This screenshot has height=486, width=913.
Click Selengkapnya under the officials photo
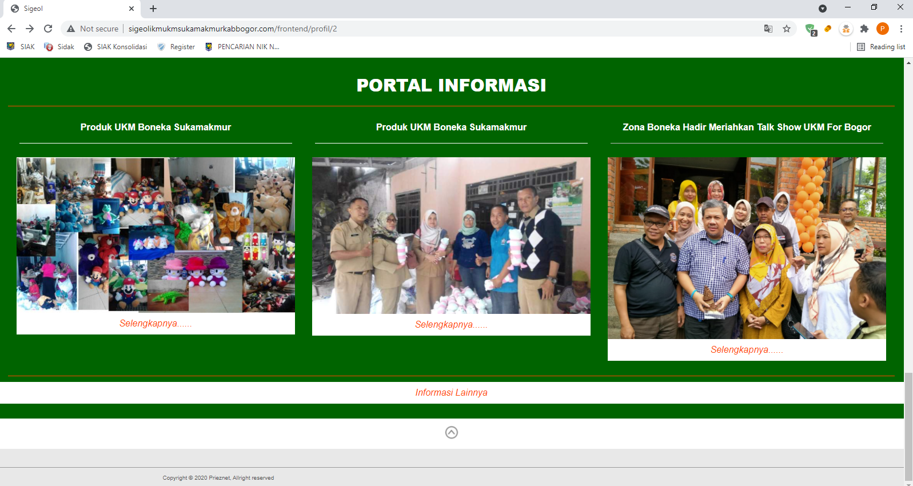tap(451, 324)
